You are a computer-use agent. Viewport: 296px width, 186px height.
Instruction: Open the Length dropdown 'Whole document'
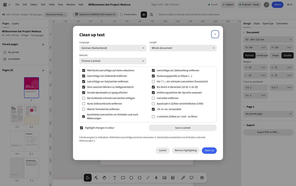183,48
